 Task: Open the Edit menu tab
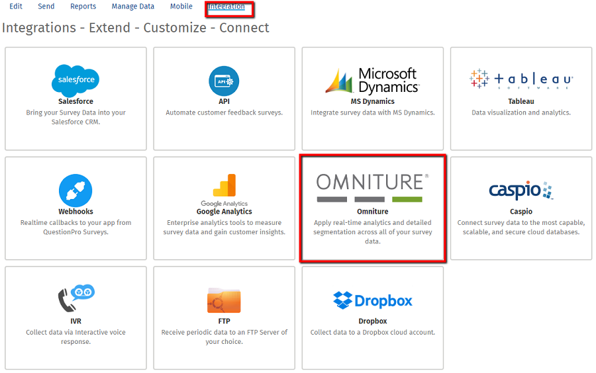pos(16,7)
